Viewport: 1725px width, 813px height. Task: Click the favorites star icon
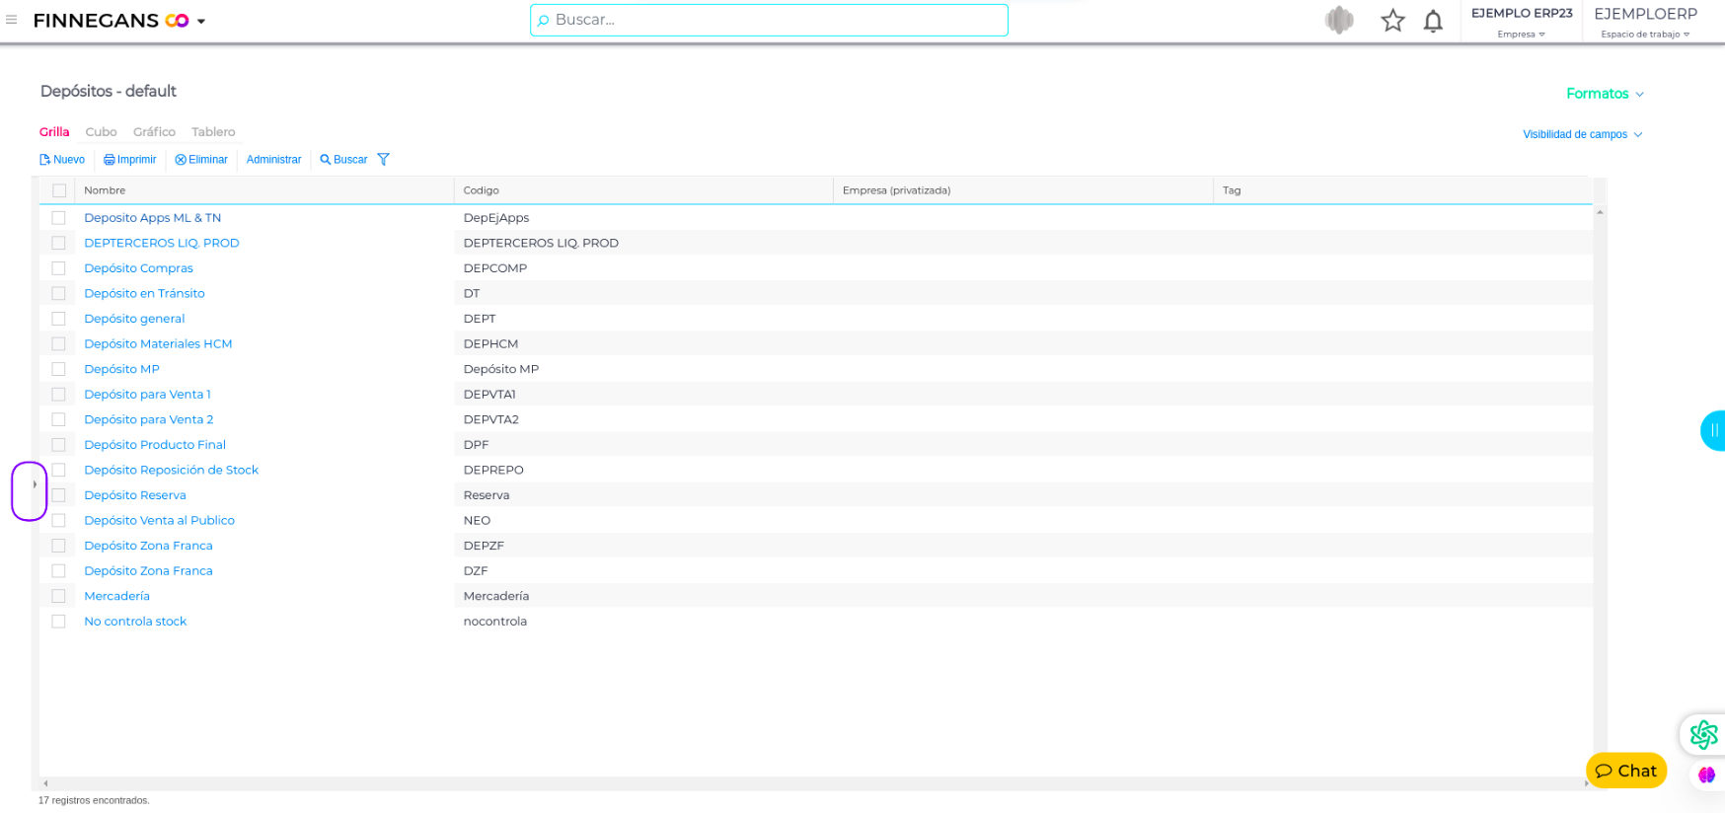[x=1392, y=20]
